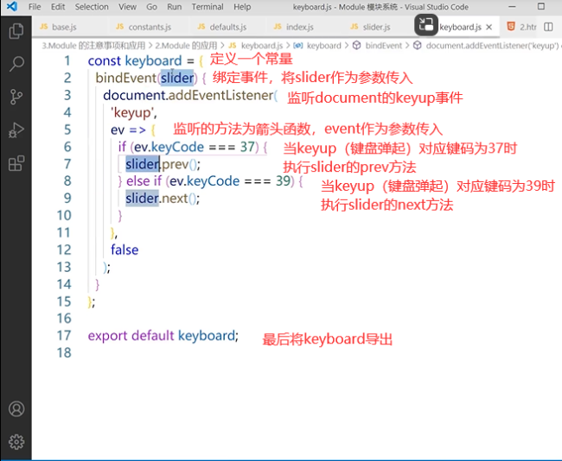Click 'default' keyword on line 17
This screenshot has height=461, width=562.
[153, 336]
